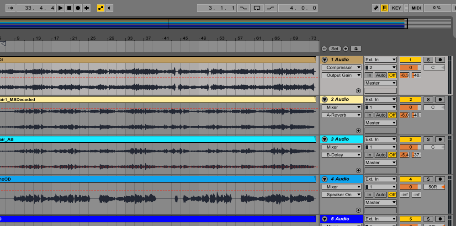Viewport: 456px width, 226px height.
Task: Toggle the Automation Arm button
Action: tap(101, 8)
